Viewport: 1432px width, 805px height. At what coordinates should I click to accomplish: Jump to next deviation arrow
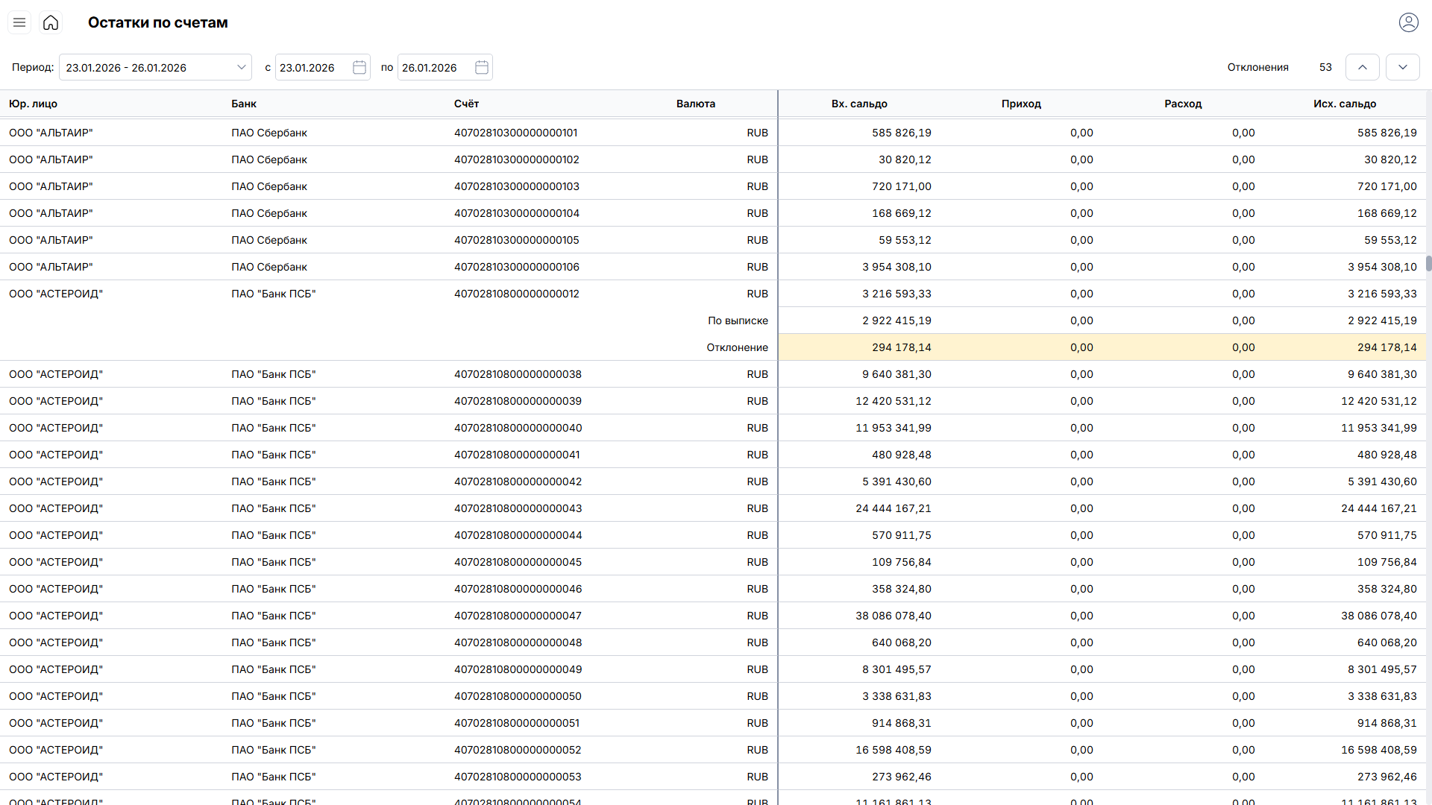[1402, 67]
